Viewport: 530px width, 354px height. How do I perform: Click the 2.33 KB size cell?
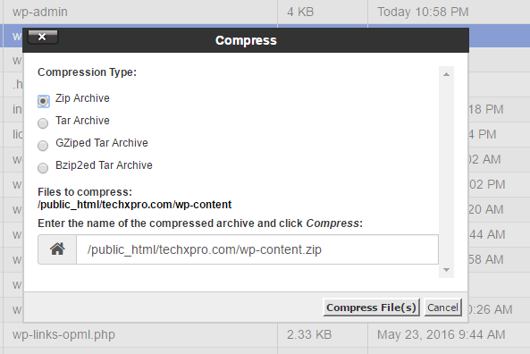(x=309, y=334)
